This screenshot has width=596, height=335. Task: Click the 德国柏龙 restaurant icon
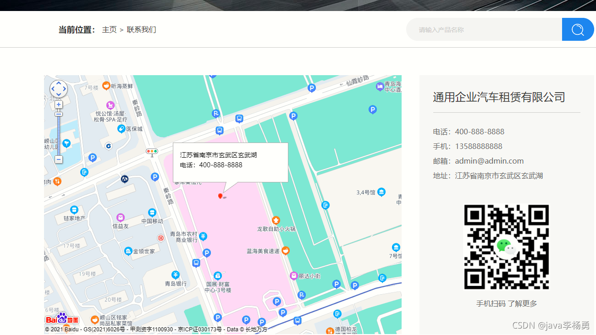(x=330, y=331)
